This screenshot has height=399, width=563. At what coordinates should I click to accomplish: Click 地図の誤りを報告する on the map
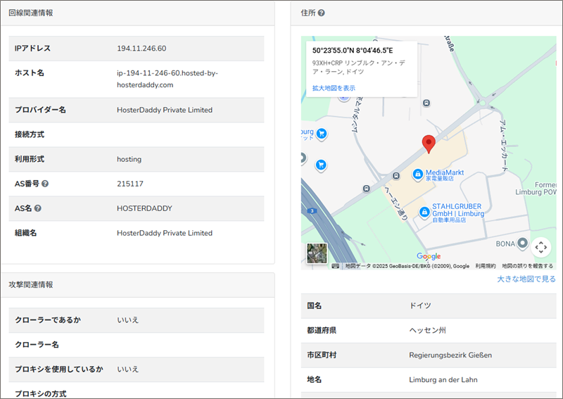[x=527, y=266]
